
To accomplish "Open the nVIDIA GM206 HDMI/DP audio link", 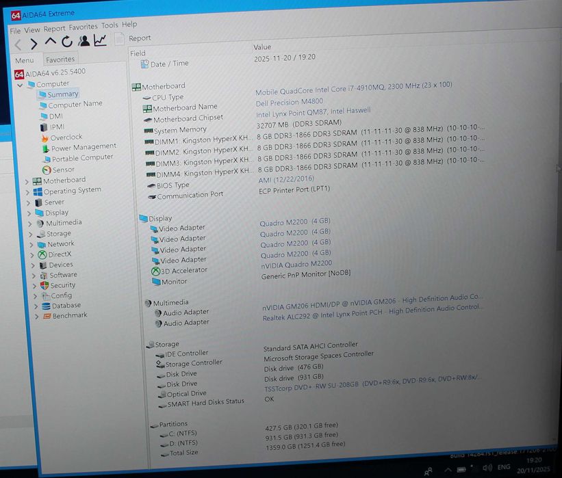I will coord(372,302).
